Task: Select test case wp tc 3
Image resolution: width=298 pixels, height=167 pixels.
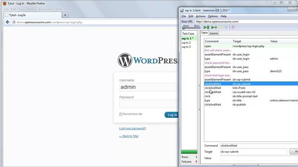Action: click(189, 47)
